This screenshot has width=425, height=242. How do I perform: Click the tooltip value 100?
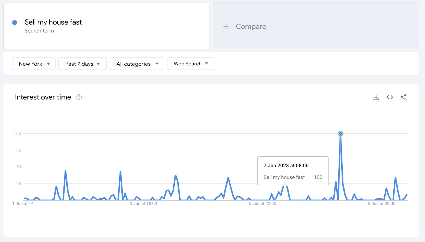318,177
